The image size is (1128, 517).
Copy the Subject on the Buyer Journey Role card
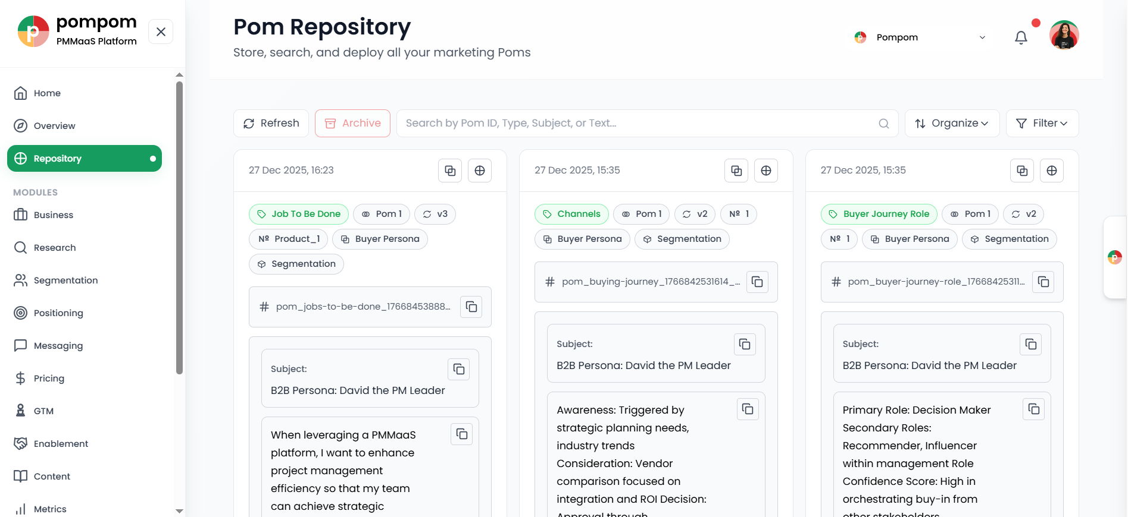[x=1031, y=344]
